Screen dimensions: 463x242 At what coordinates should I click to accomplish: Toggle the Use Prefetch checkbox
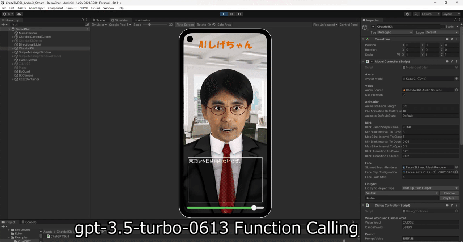point(404,95)
